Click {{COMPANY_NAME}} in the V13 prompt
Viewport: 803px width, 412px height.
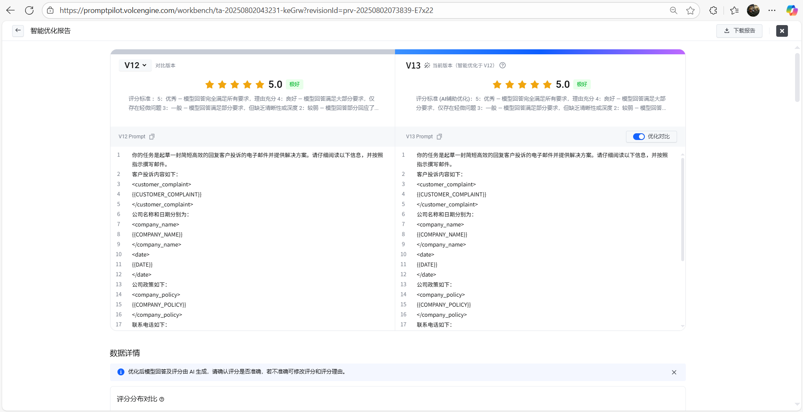442,234
